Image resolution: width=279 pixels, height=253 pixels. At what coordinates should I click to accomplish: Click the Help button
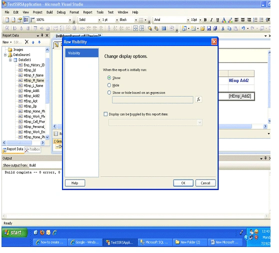tap(75, 183)
